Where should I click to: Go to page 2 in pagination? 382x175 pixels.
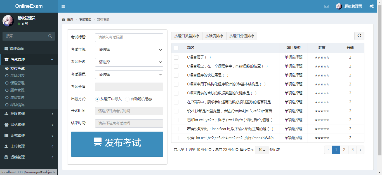coord(344,150)
